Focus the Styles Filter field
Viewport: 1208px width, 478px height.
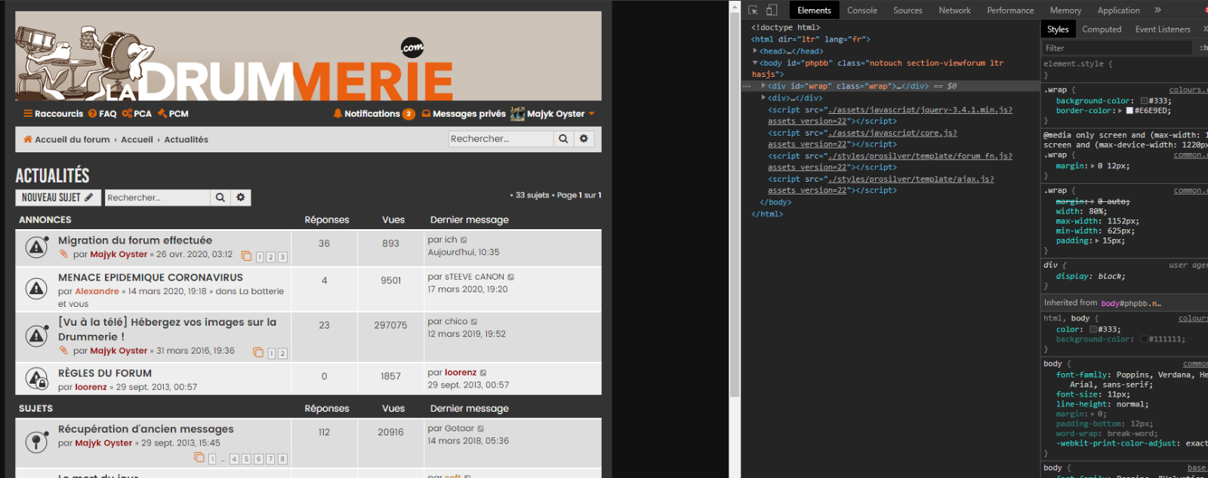coord(1117,48)
